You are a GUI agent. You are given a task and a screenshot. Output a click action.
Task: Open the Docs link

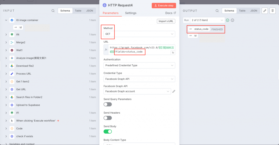coord(171,13)
